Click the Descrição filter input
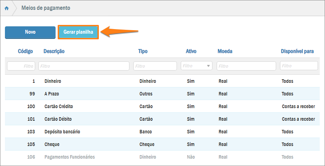325x166 pixels. tap(84, 66)
